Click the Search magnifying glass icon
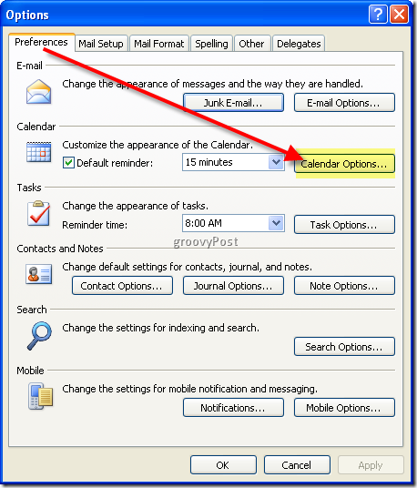The width and height of the screenshot is (417, 488). tap(39, 336)
